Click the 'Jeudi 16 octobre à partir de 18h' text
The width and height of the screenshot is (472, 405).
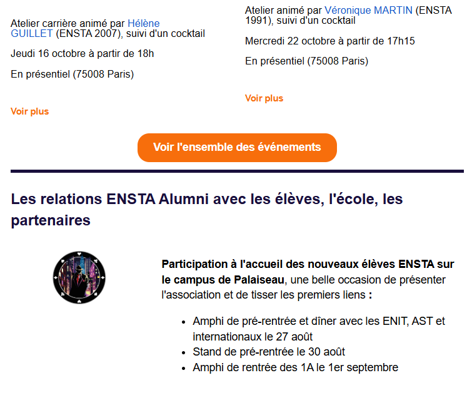(82, 54)
